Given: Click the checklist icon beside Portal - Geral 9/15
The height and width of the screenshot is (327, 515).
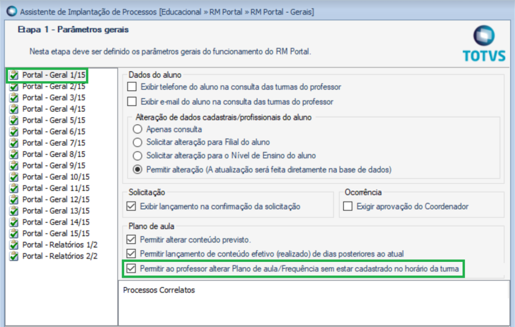Looking at the screenshot, I should 14,165.
